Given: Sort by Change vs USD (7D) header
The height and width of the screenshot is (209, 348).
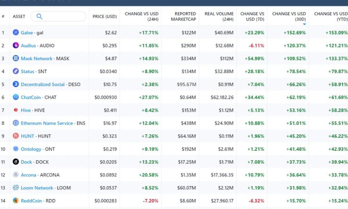Looking at the screenshot, I should (252, 16).
